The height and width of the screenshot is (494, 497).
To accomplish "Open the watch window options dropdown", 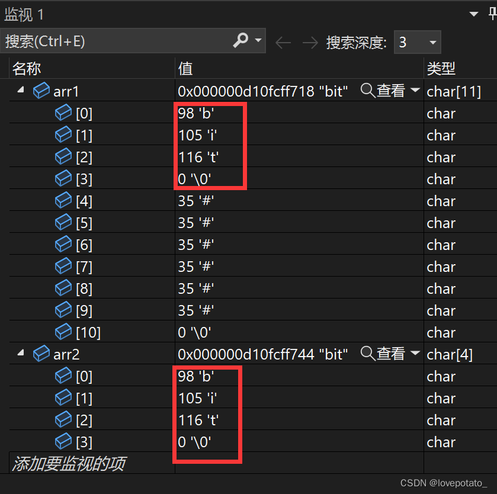I will coord(474,14).
